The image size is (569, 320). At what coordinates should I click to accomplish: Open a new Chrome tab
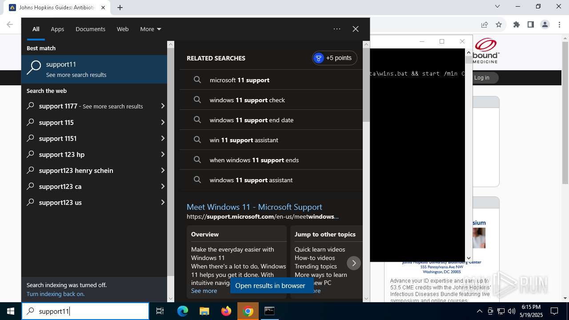pyautogui.click(x=120, y=7)
